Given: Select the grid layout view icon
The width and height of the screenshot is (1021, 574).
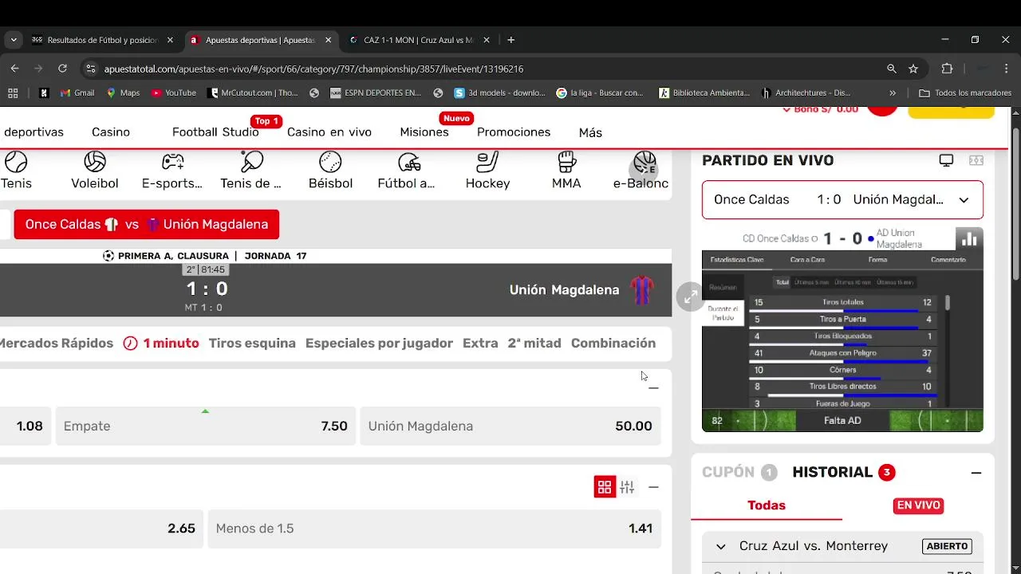Looking at the screenshot, I should 605,486.
